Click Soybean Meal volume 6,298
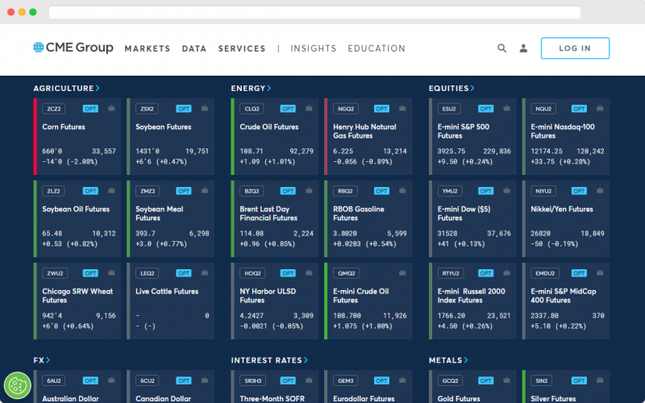645x403 pixels. [199, 234]
